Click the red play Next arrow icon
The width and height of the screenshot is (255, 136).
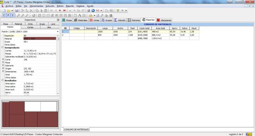(x=60, y=11)
